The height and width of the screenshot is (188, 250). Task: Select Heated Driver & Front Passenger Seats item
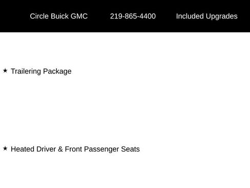(x=75, y=149)
